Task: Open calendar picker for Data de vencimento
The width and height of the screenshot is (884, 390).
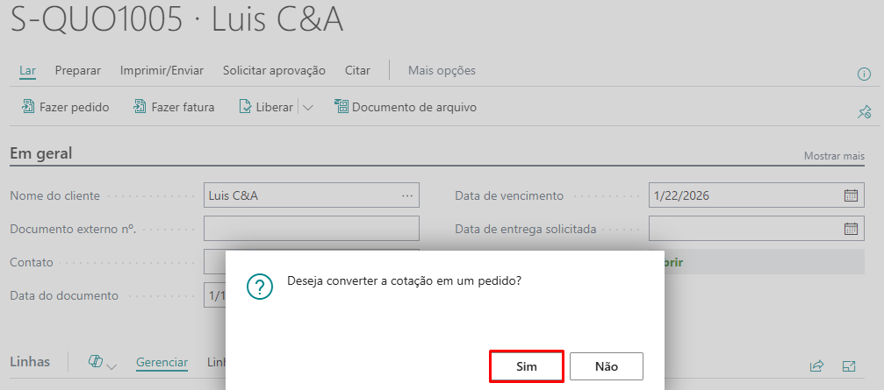Action: tap(851, 195)
